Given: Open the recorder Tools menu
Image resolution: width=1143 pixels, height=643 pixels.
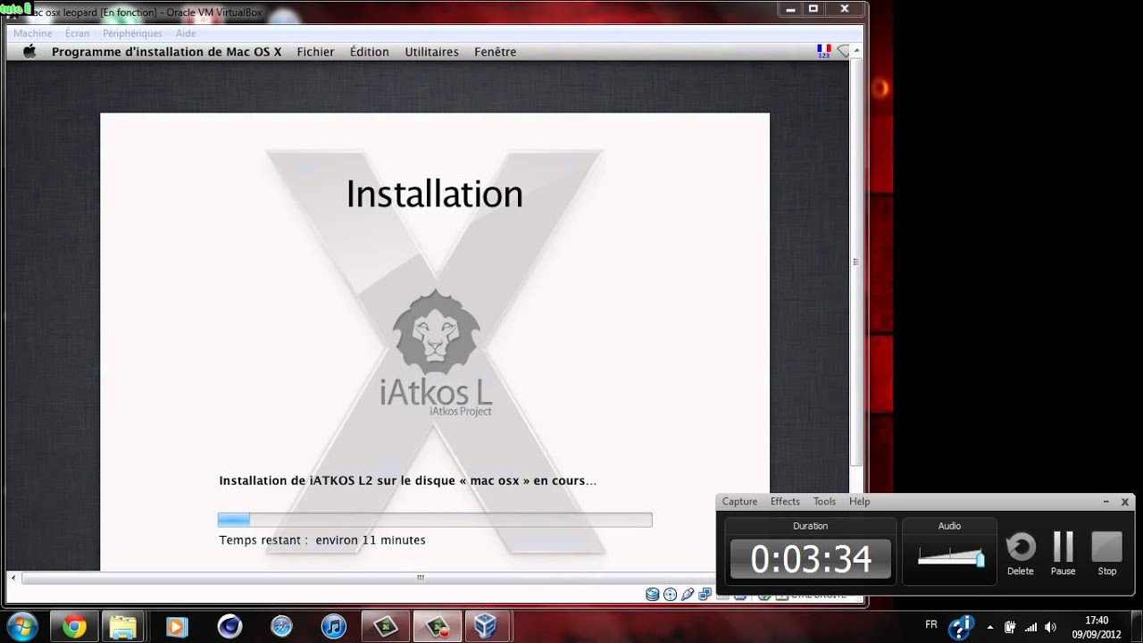Looking at the screenshot, I should pyautogui.click(x=824, y=501).
